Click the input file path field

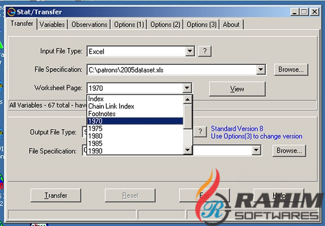point(172,70)
